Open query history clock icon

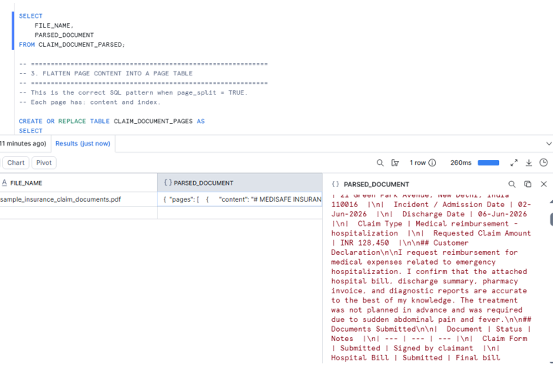coord(544,162)
